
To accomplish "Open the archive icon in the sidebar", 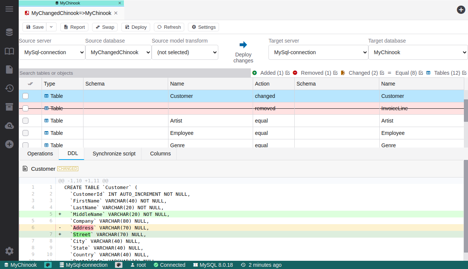I will point(9,107).
